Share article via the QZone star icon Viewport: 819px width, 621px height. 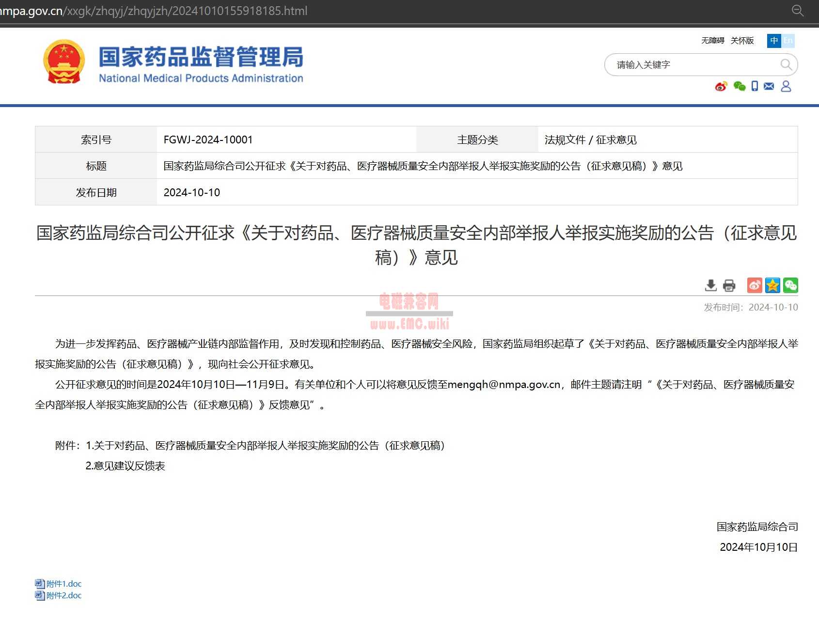tap(772, 285)
